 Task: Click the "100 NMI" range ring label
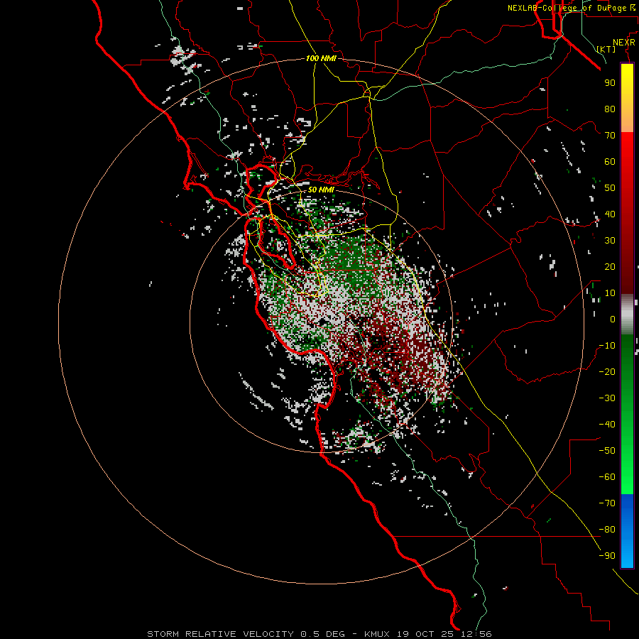click(x=321, y=58)
